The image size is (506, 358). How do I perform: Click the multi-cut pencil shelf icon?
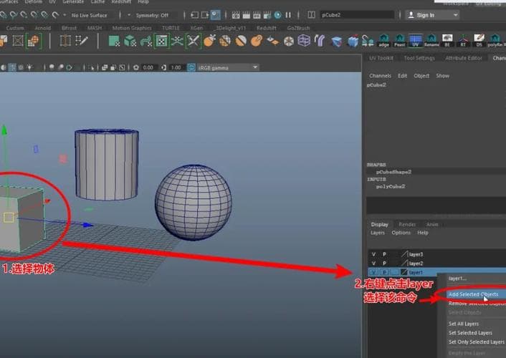coord(81,41)
